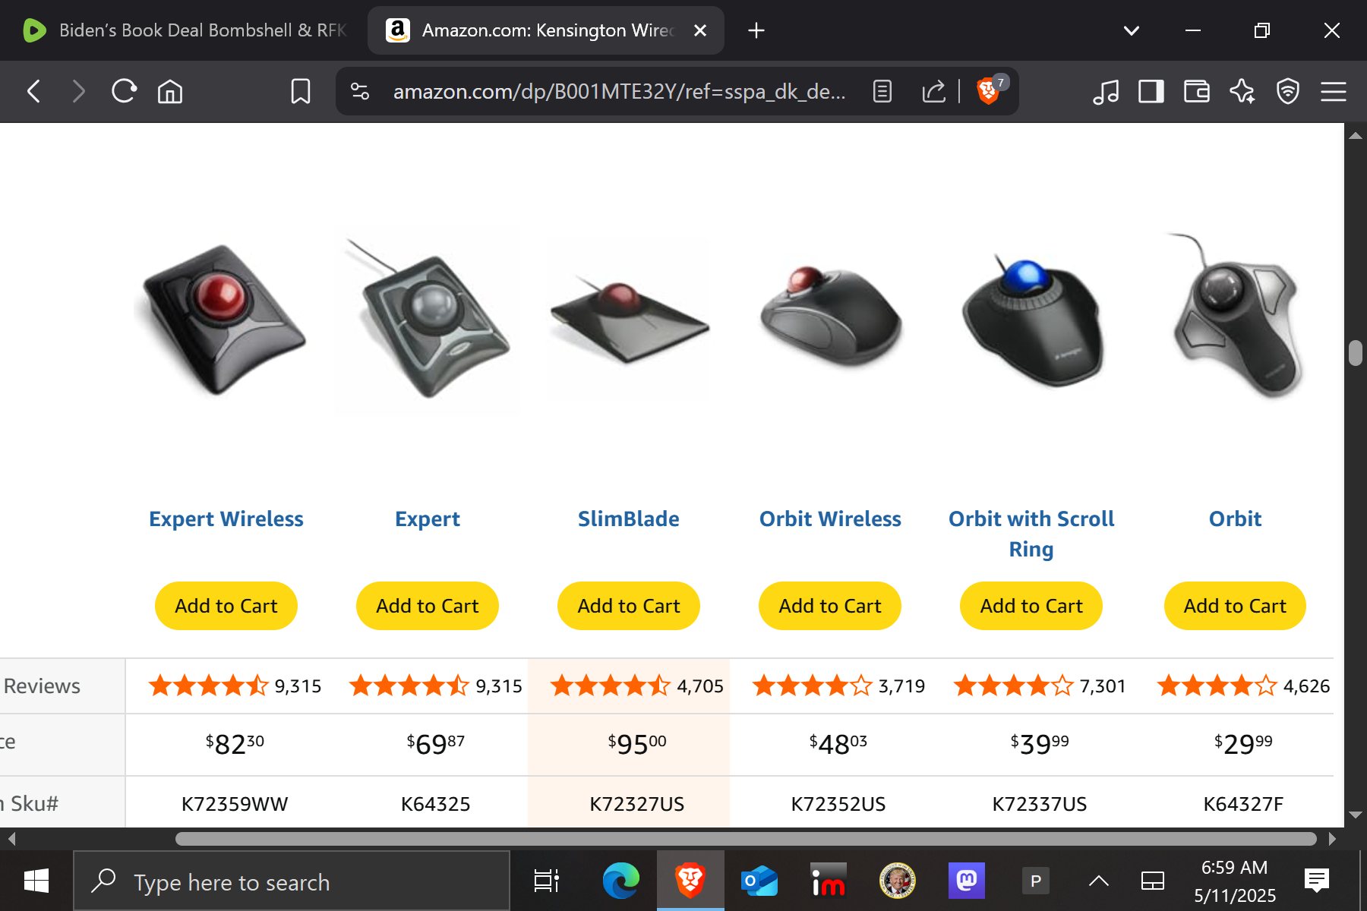Click the share page icon
Image resolution: width=1367 pixels, height=911 pixels.
pos(933,91)
